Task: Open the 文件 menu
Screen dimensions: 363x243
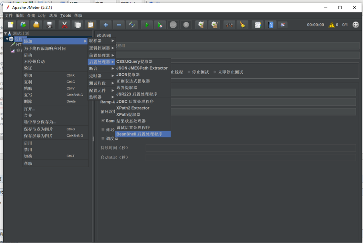Action: pos(9,16)
